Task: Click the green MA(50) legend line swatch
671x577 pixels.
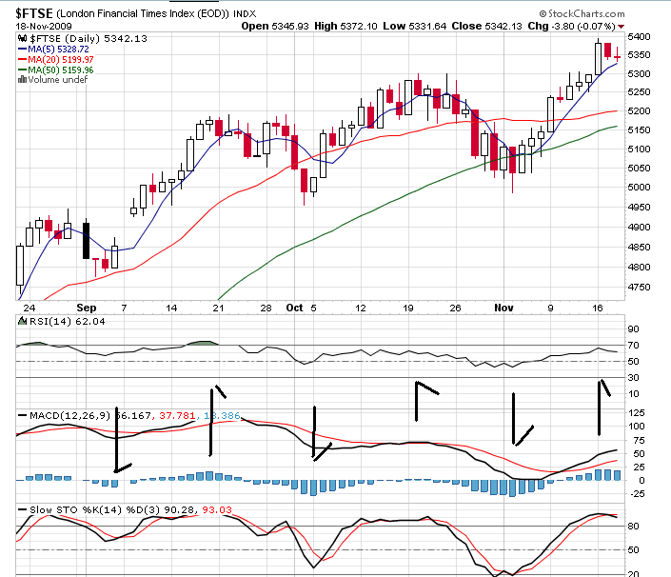Action: tap(22, 70)
